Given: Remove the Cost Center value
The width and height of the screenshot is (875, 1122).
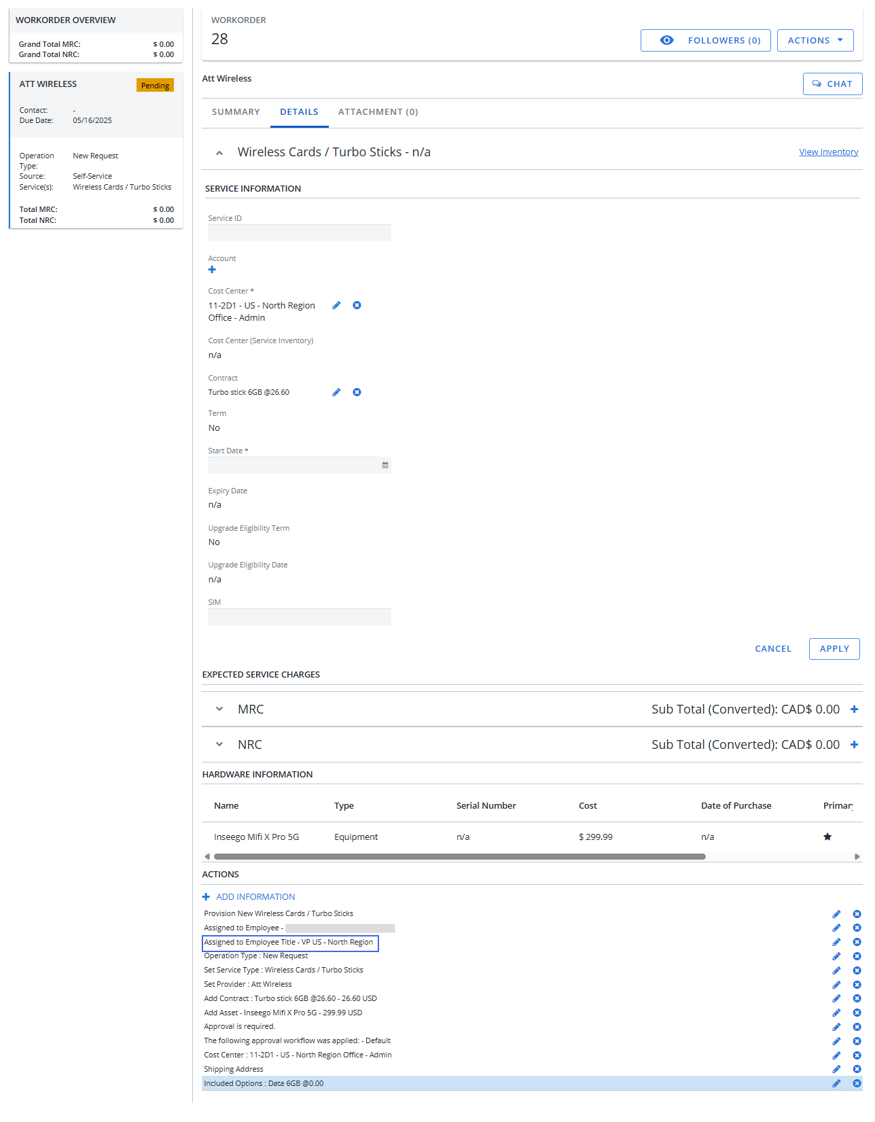Looking at the screenshot, I should (x=357, y=306).
